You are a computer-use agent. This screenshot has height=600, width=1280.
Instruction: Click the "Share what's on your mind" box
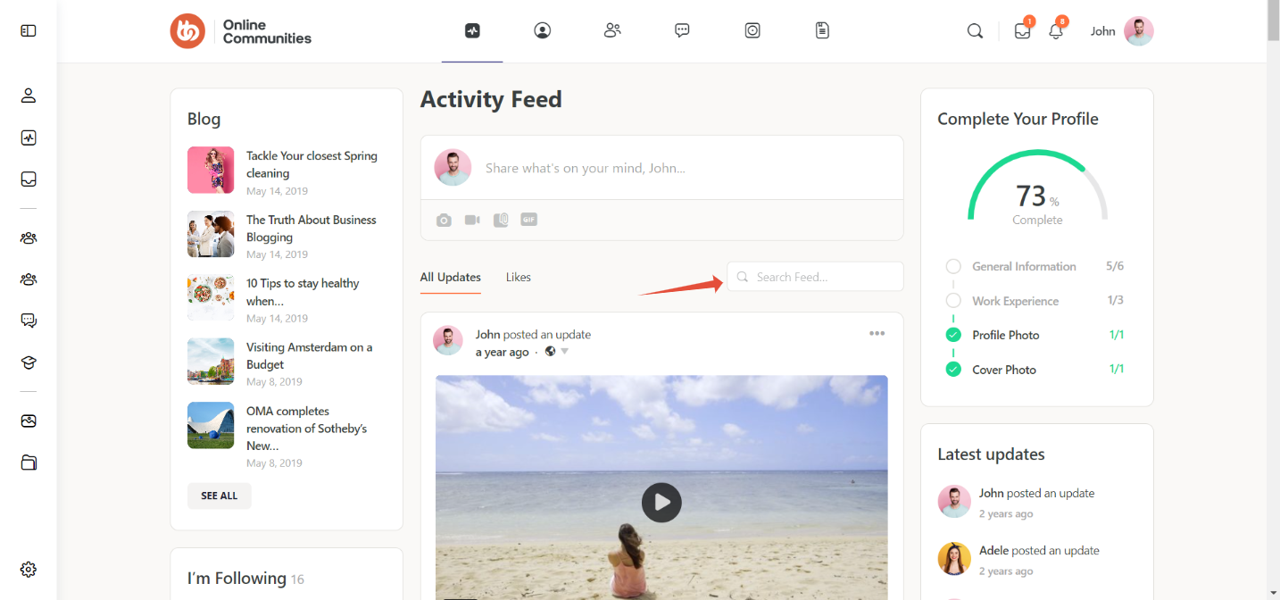[x=661, y=168]
